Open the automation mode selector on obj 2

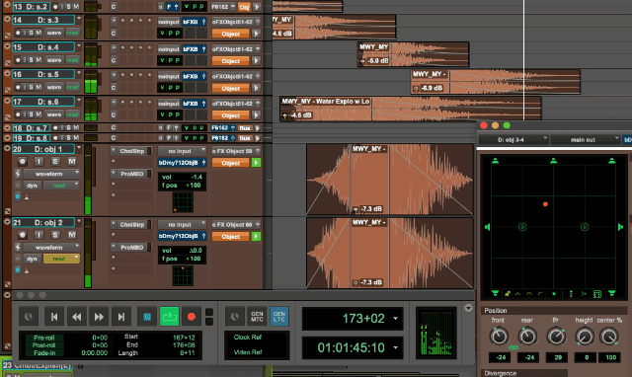click(61, 259)
